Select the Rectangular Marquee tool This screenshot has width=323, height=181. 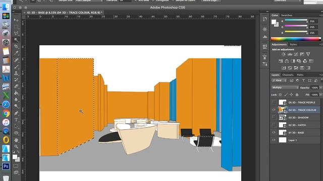[16, 27]
